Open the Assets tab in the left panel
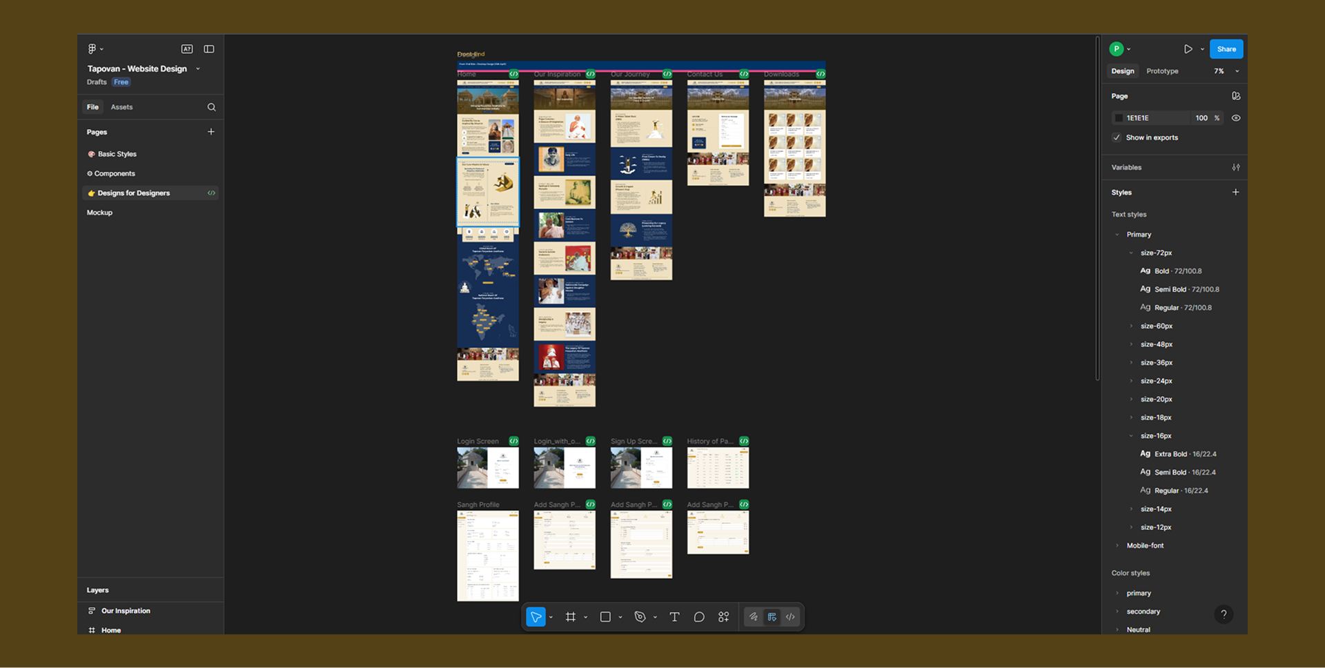 121,107
